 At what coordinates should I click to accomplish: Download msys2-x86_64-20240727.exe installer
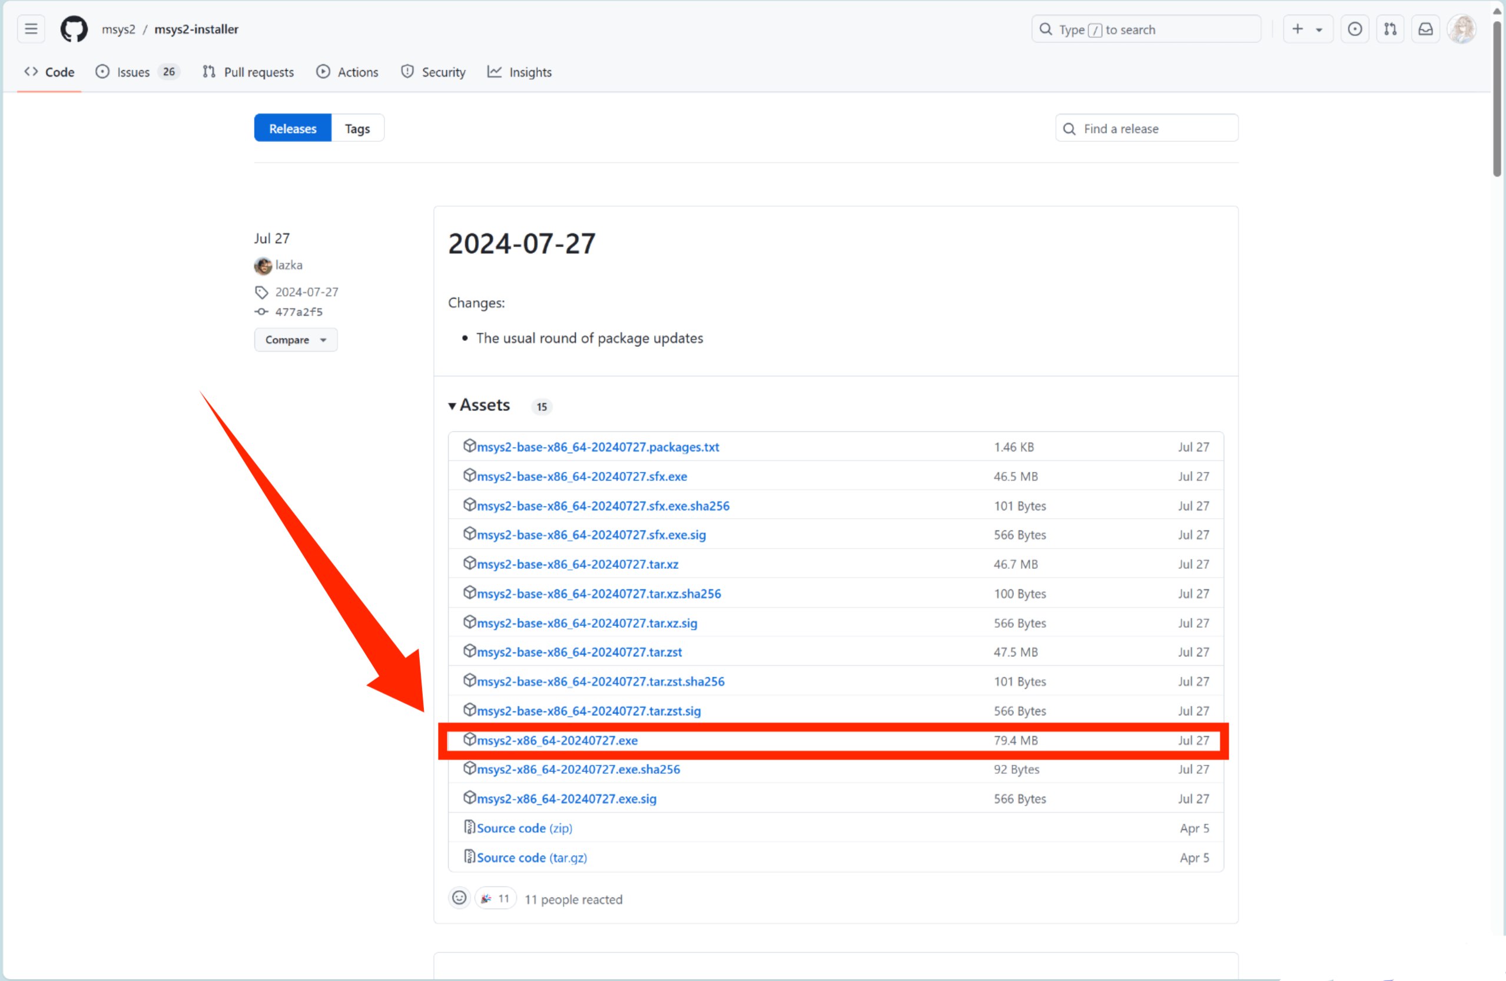[x=558, y=740]
